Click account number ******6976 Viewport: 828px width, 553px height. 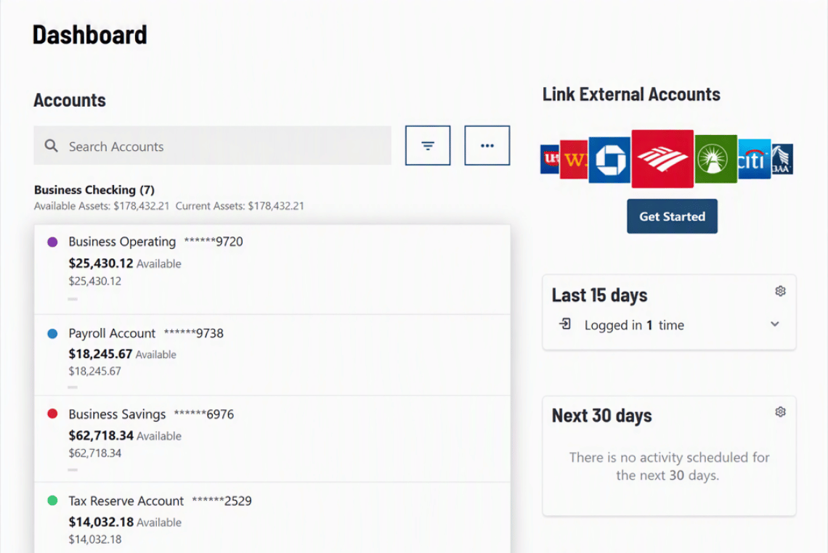click(204, 414)
